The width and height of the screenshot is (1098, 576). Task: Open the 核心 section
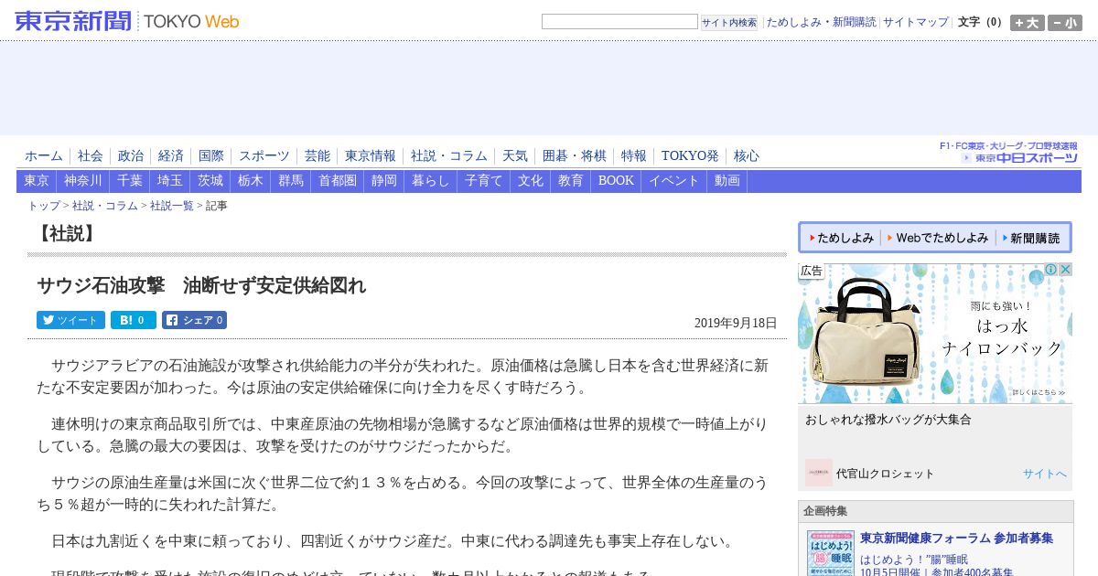tap(747, 156)
